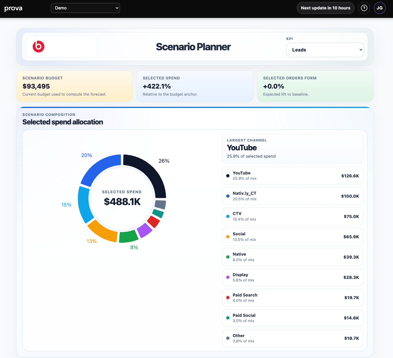This screenshot has height=358, width=393.
Task: Click the green Native donut segment
Action: 129,236
